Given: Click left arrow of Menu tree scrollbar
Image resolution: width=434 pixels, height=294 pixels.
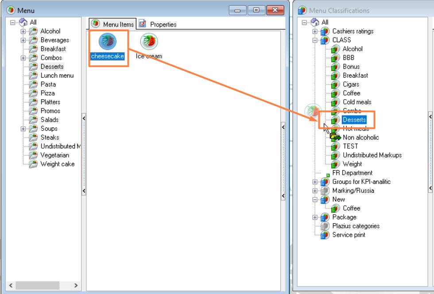Looking at the screenshot, I should click(x=11, y=285).
